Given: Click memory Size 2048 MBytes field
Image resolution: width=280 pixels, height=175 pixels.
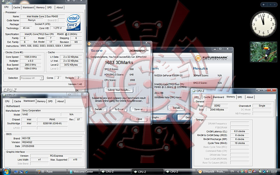Looking at the screenshot, I should click(217, 110).
